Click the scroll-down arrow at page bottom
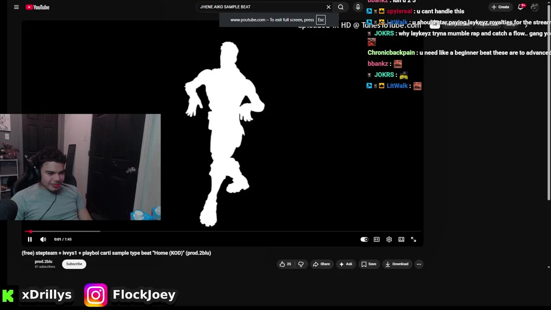The height and width of the screenshot is (310, 551). pos(548,267)
